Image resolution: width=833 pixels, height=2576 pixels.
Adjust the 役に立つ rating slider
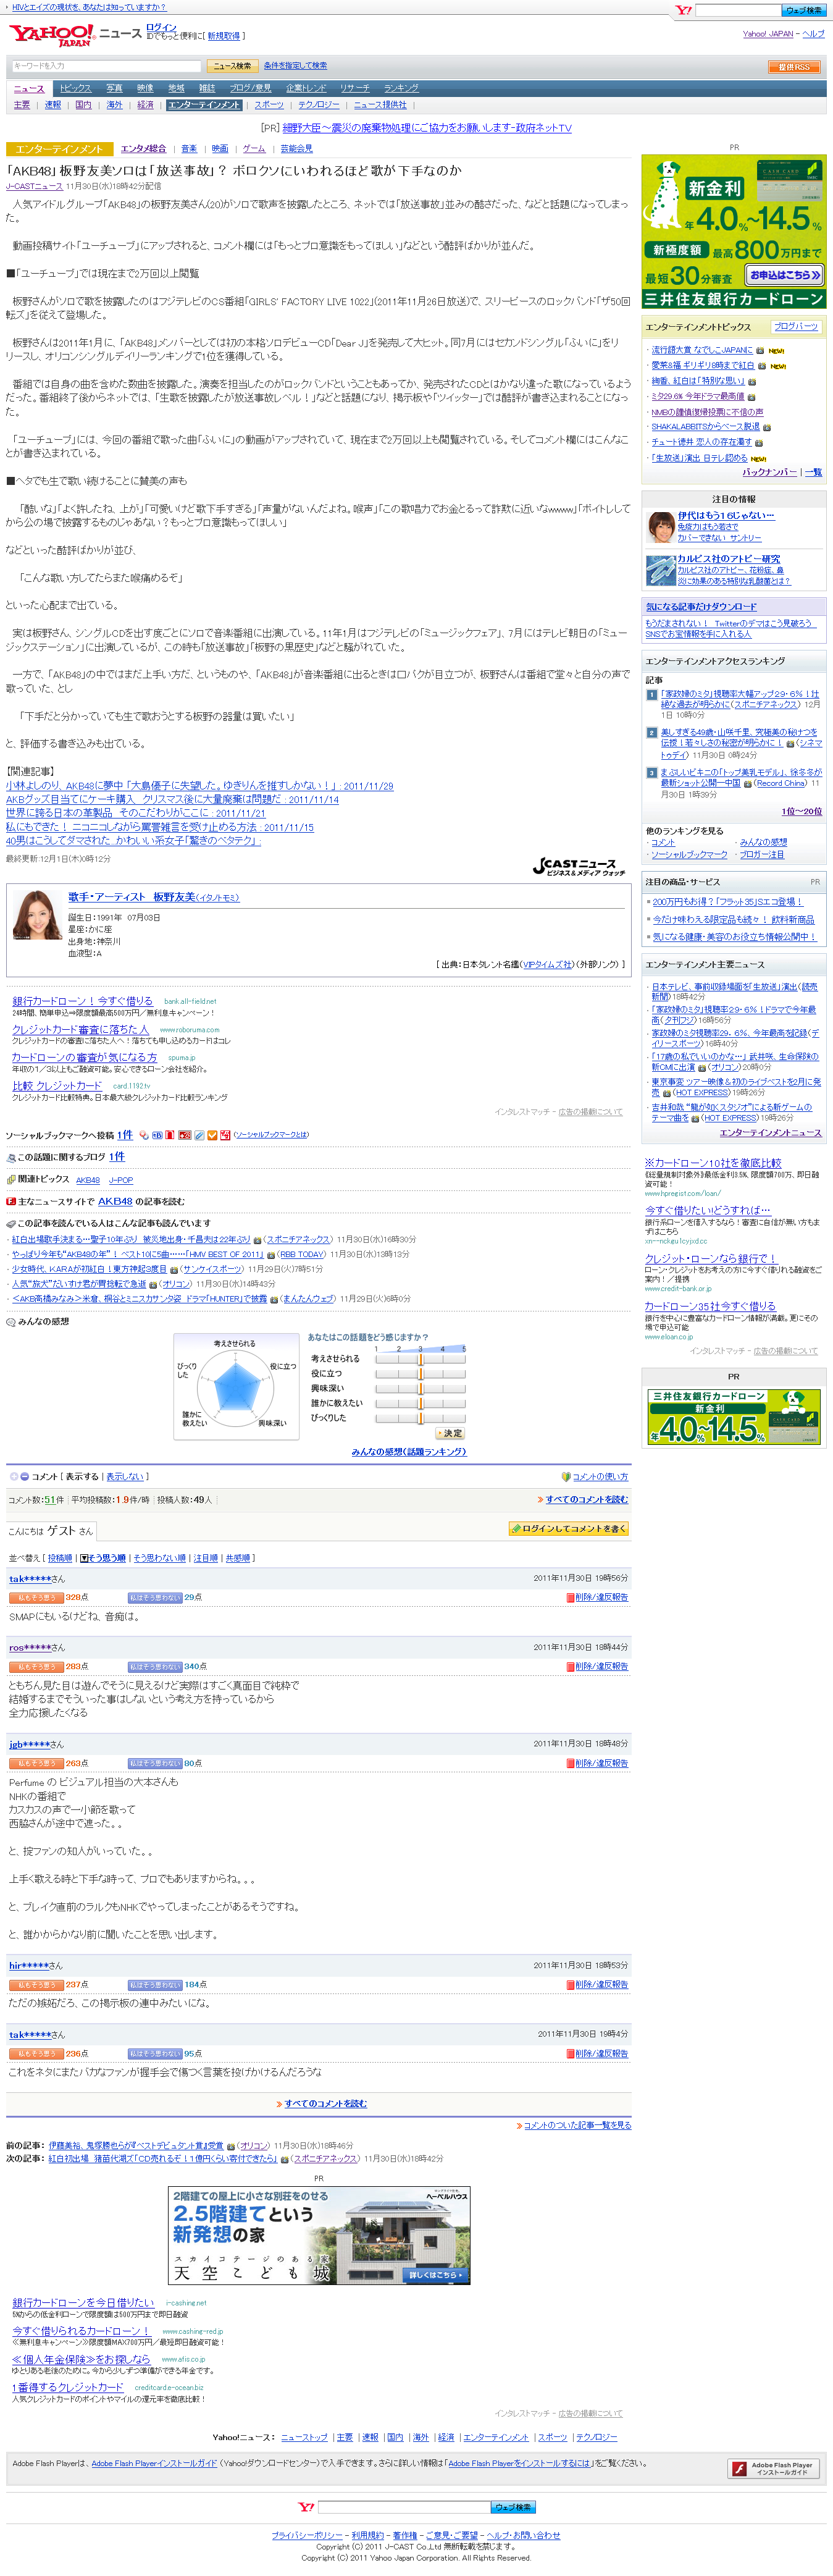click(x=420, y=1374)
